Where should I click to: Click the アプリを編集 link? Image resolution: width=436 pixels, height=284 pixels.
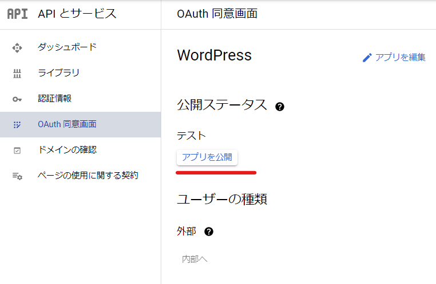pyautogui.click(x=400, y=58)
